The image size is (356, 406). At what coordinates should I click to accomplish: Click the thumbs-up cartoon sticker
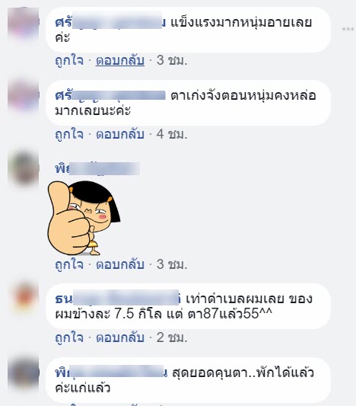[x=84, y=218]
